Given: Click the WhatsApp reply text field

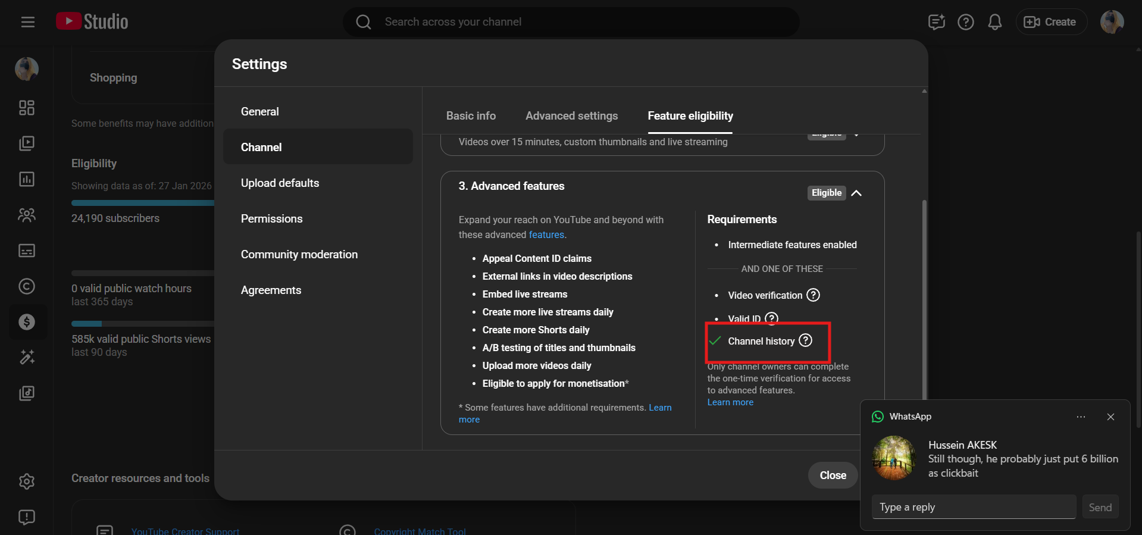Looking at the screenshot, I should pyautogui.click(x=974, y=507).
